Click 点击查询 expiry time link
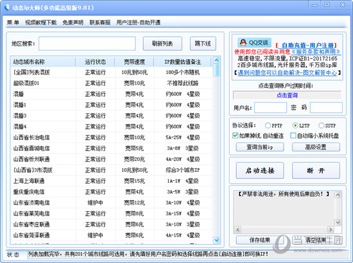The width and height of the screenshot is (353, 263). pyautogui.click(x=287, y=96)
